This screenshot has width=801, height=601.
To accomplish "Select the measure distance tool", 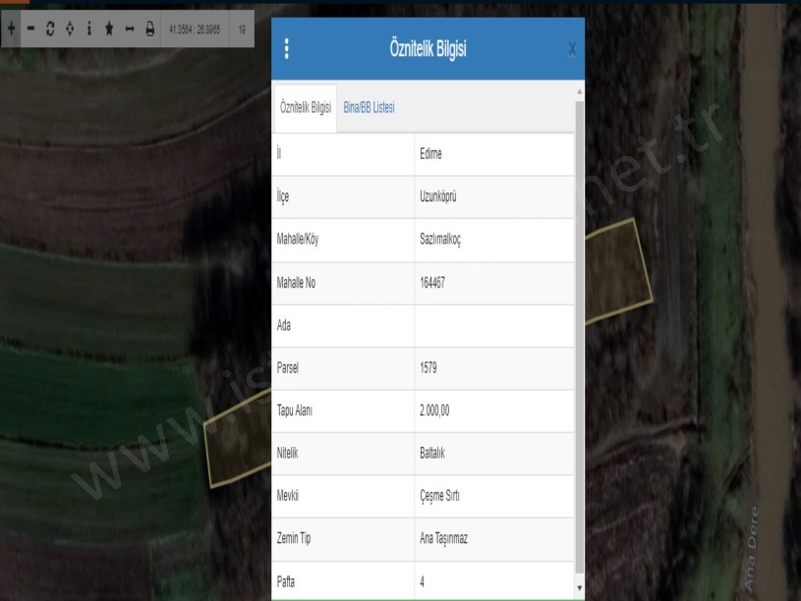I will pyautogui.click(x=129, y=29).
